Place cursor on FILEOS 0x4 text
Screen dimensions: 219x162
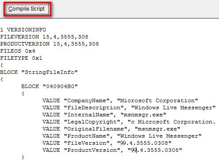point(18,51)
